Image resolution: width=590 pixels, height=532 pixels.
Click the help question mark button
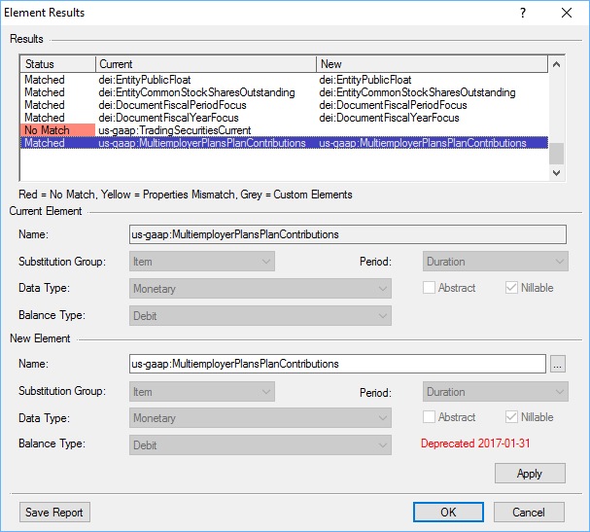pos(522,13)
